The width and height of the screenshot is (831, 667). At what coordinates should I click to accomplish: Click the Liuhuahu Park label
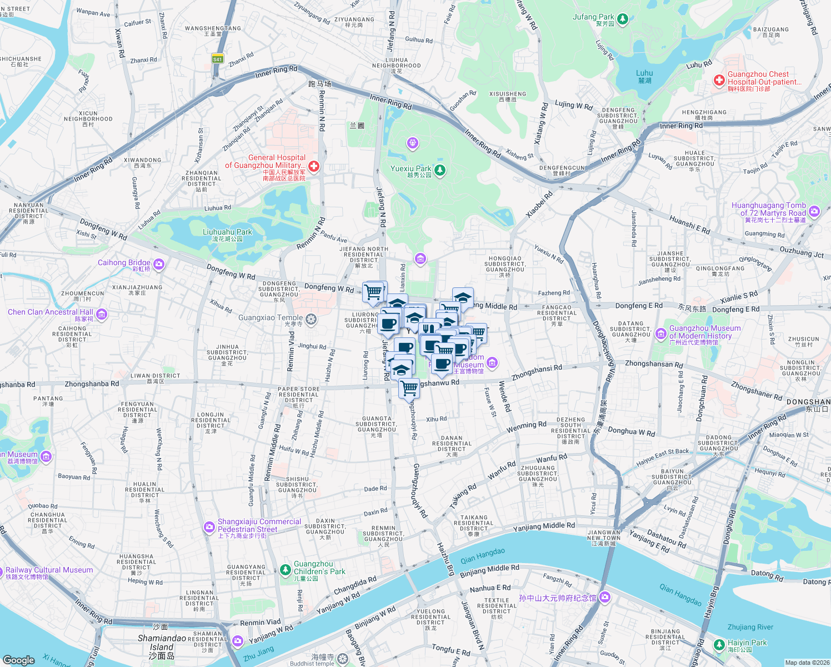[227, 235]
